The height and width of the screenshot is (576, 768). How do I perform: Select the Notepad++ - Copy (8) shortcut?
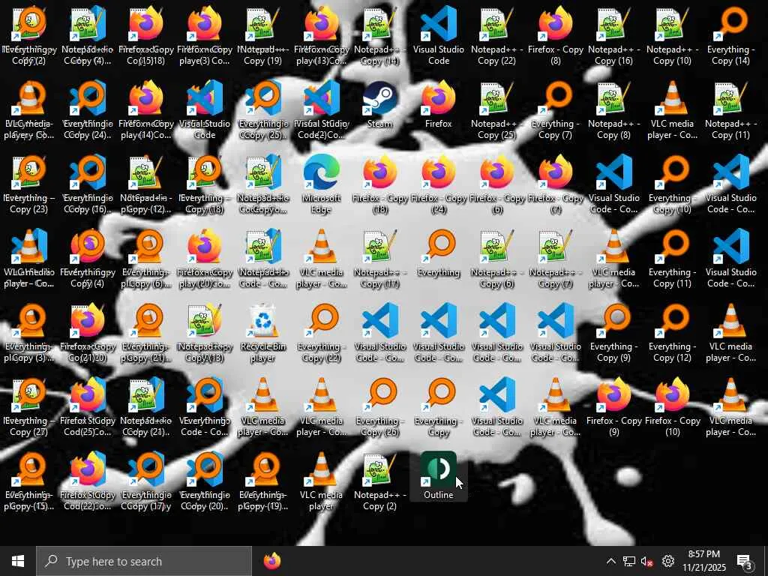613,111
